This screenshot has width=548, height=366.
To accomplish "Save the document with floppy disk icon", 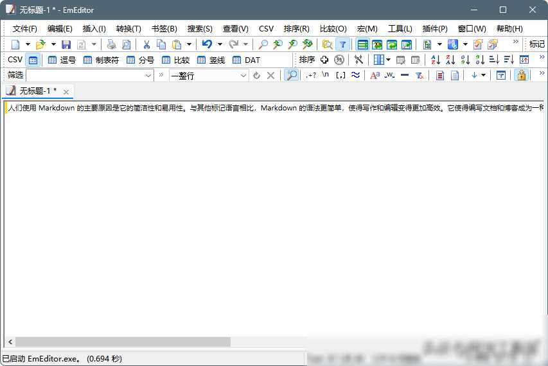I will tap(66, 44).
